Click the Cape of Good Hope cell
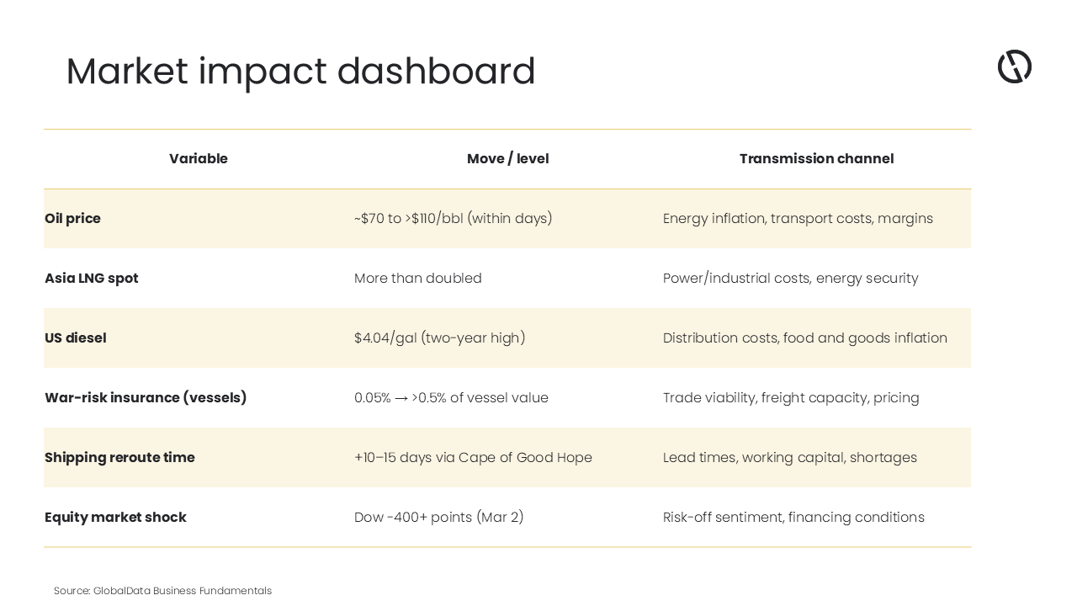1077x606 pixels. (473, 458)
